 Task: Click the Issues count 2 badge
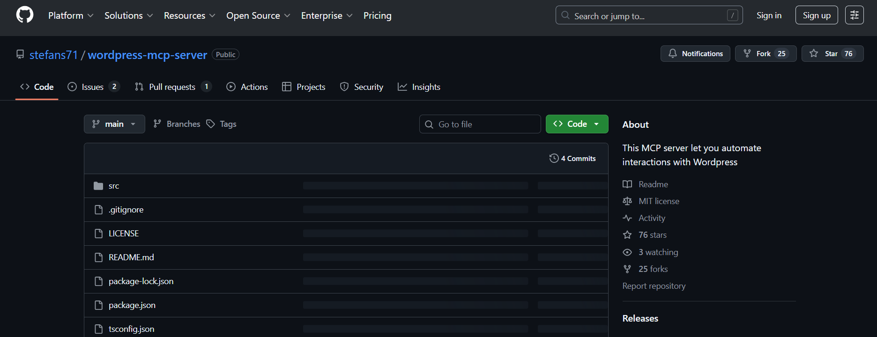coord(114,87)
